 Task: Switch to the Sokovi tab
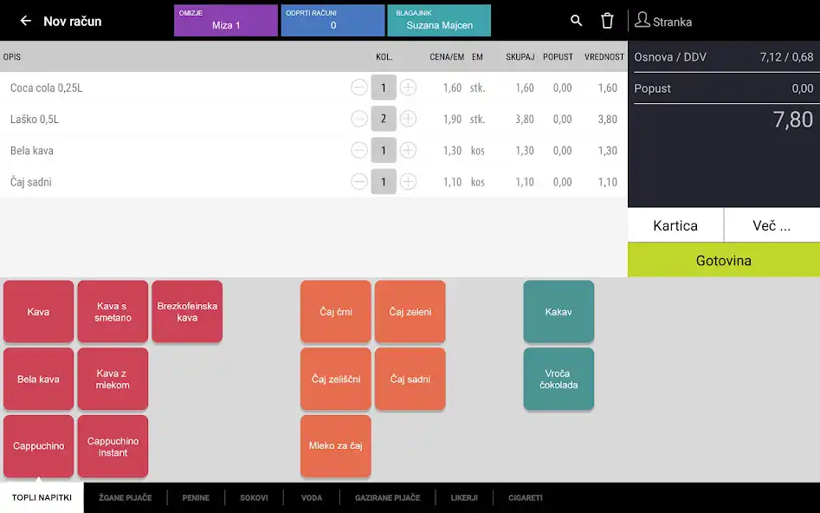(254, 498)
